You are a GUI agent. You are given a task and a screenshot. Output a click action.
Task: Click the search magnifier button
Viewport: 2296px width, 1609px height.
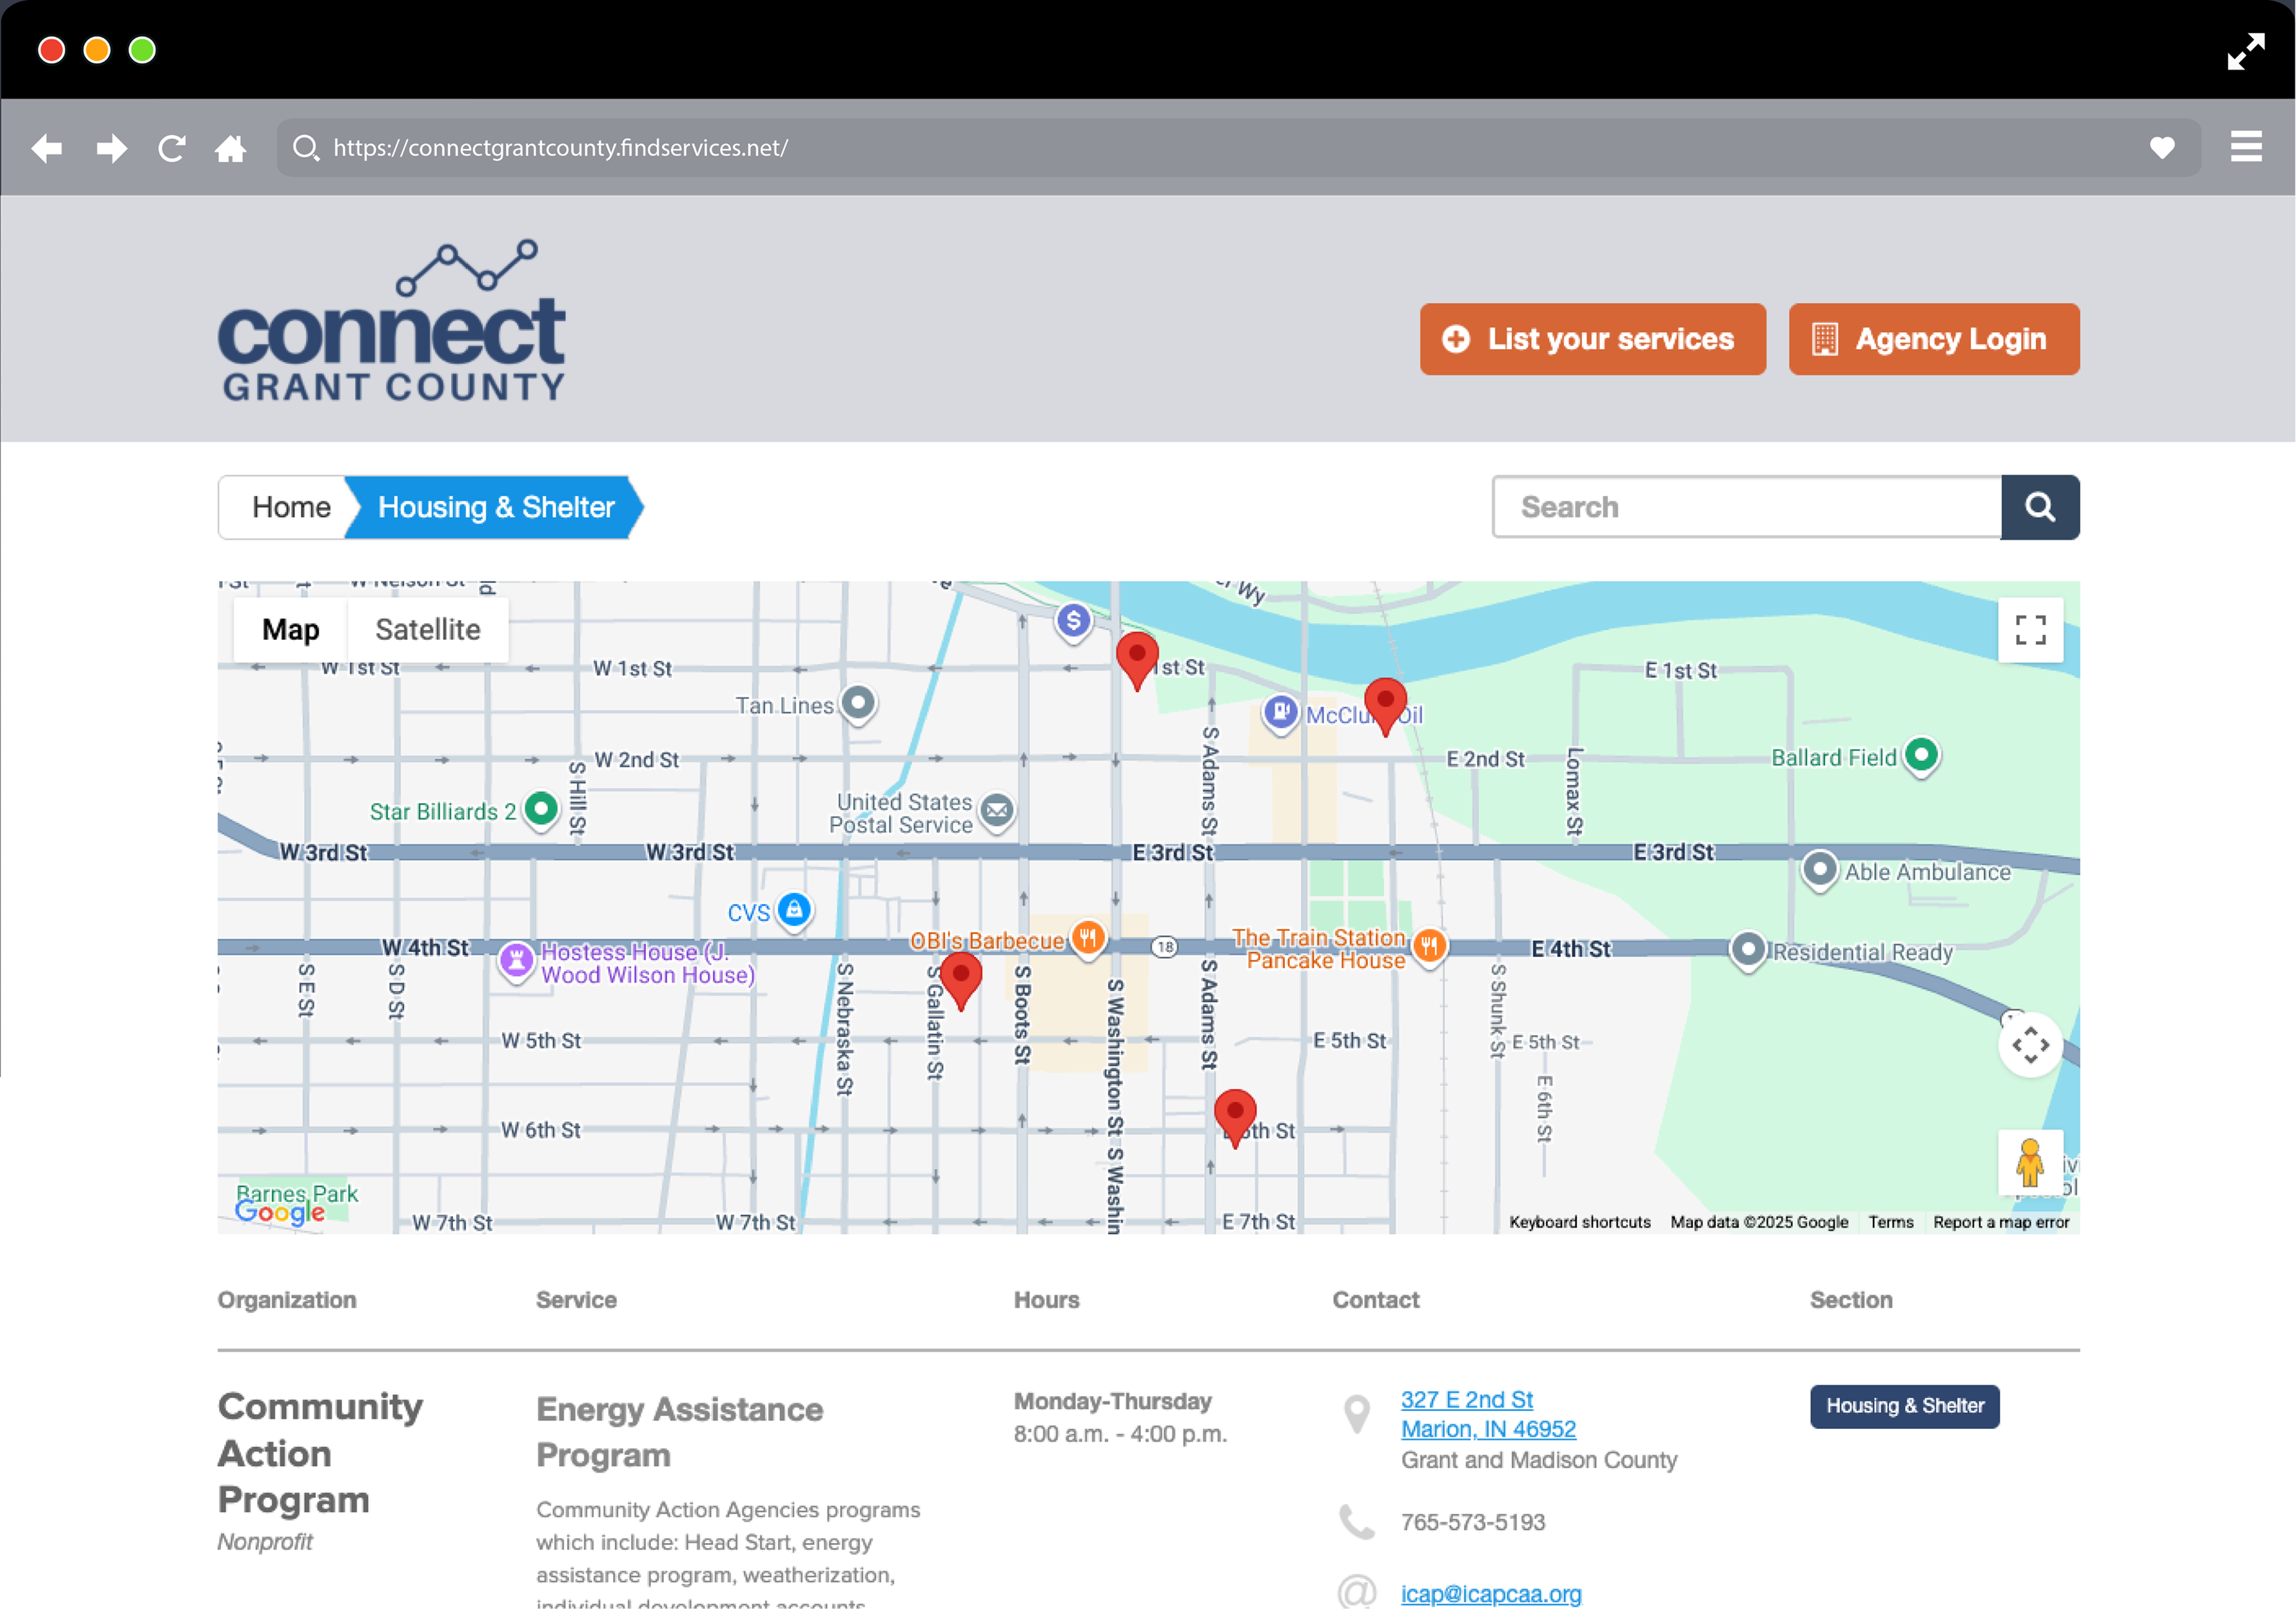pyautogui.click(x=2039, y=507)
